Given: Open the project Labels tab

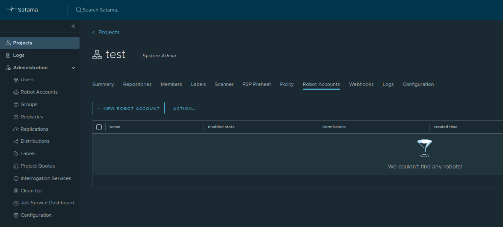Looking at the screenshot, I should [198, 84].
